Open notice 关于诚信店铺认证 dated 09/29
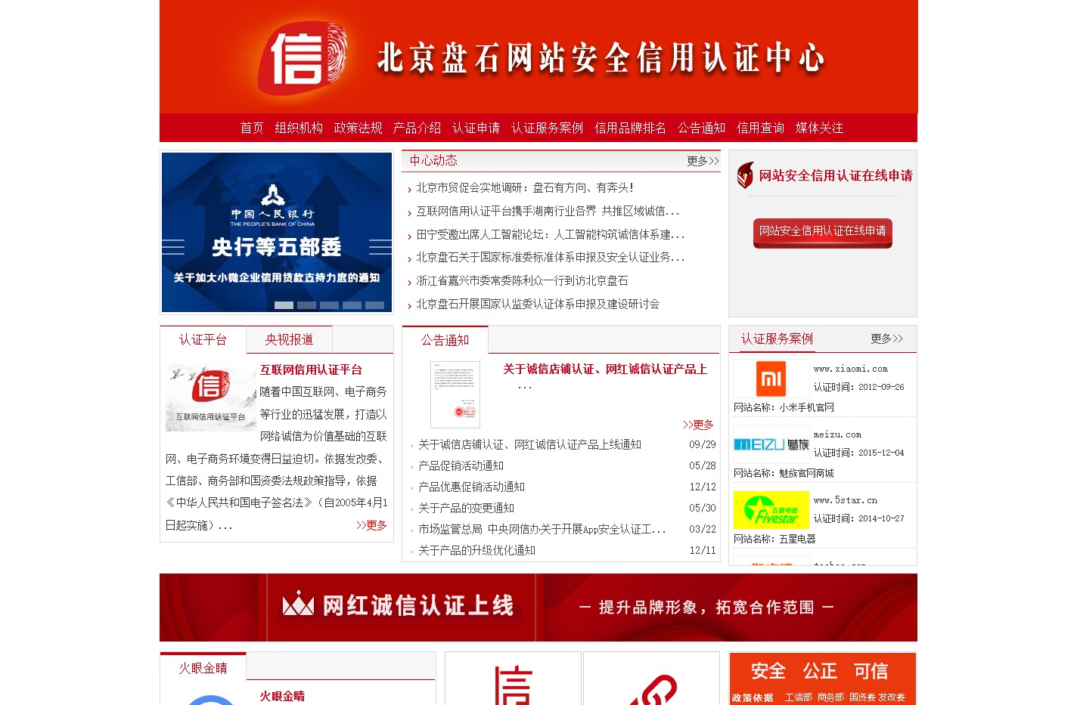1077x705 pixels. click(529, 444)
